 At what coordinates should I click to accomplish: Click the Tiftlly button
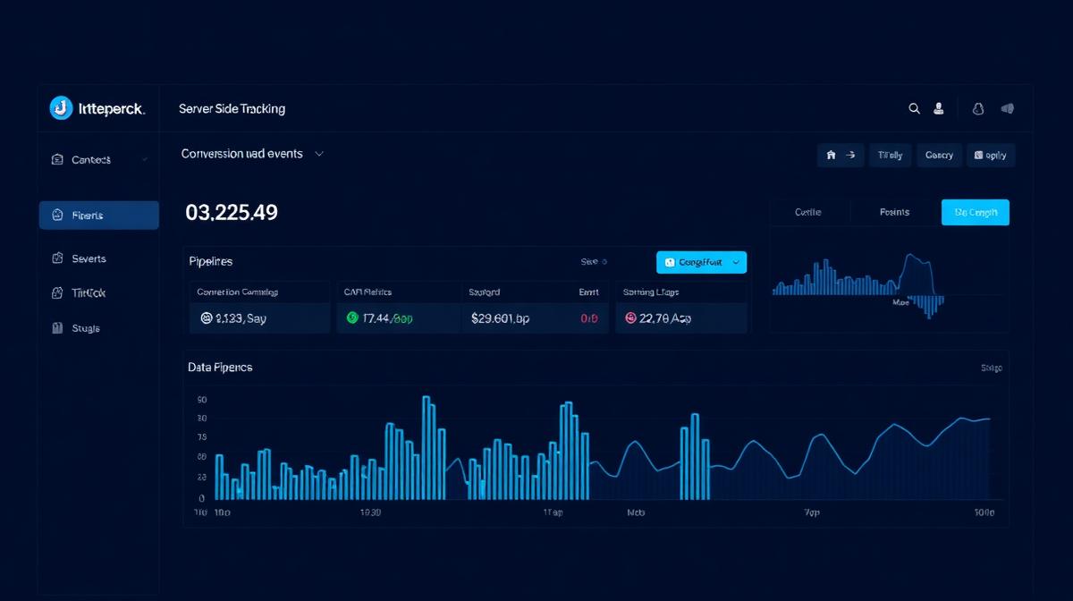890,155
